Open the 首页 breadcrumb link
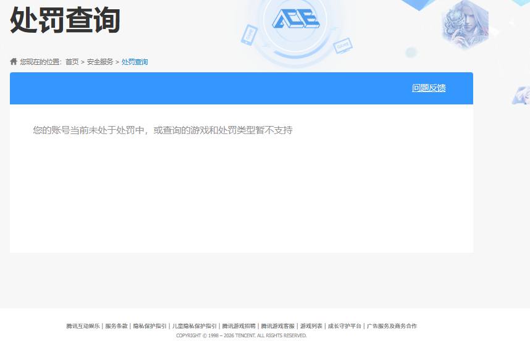 (72, 62)
